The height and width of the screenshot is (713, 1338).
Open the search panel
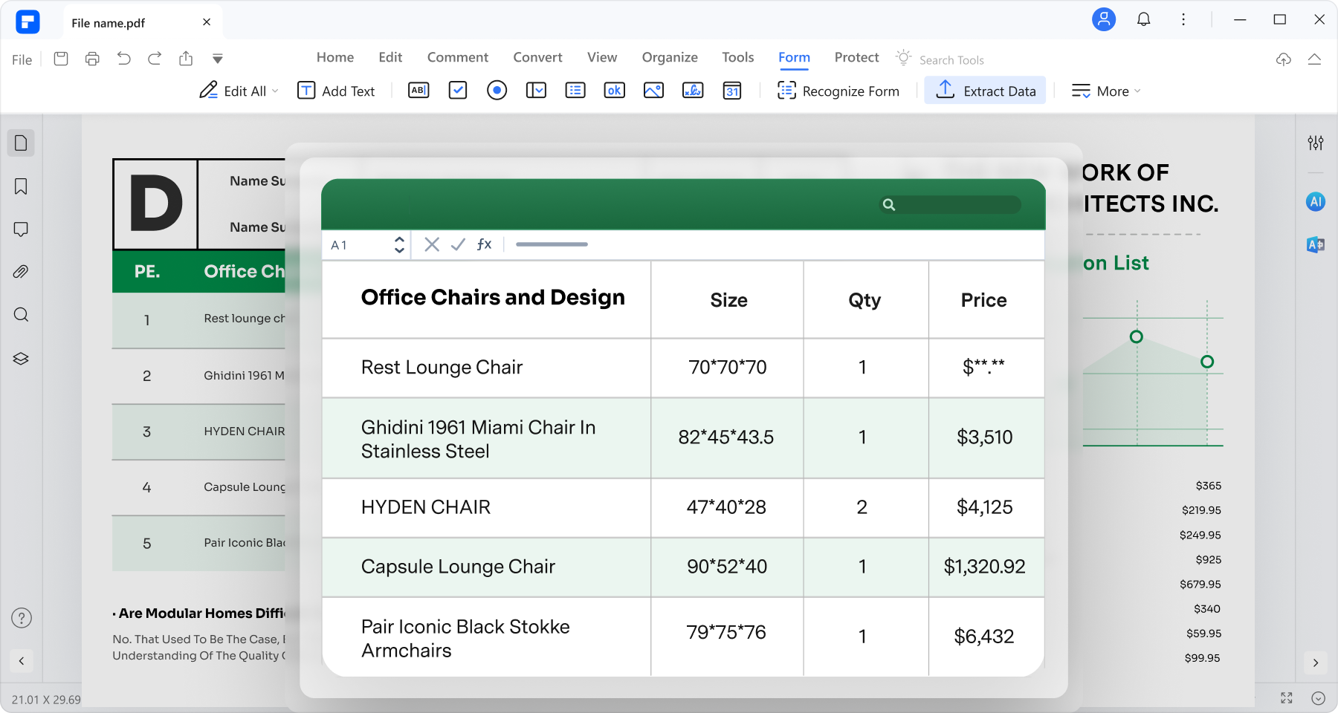(x=21, y=314)
